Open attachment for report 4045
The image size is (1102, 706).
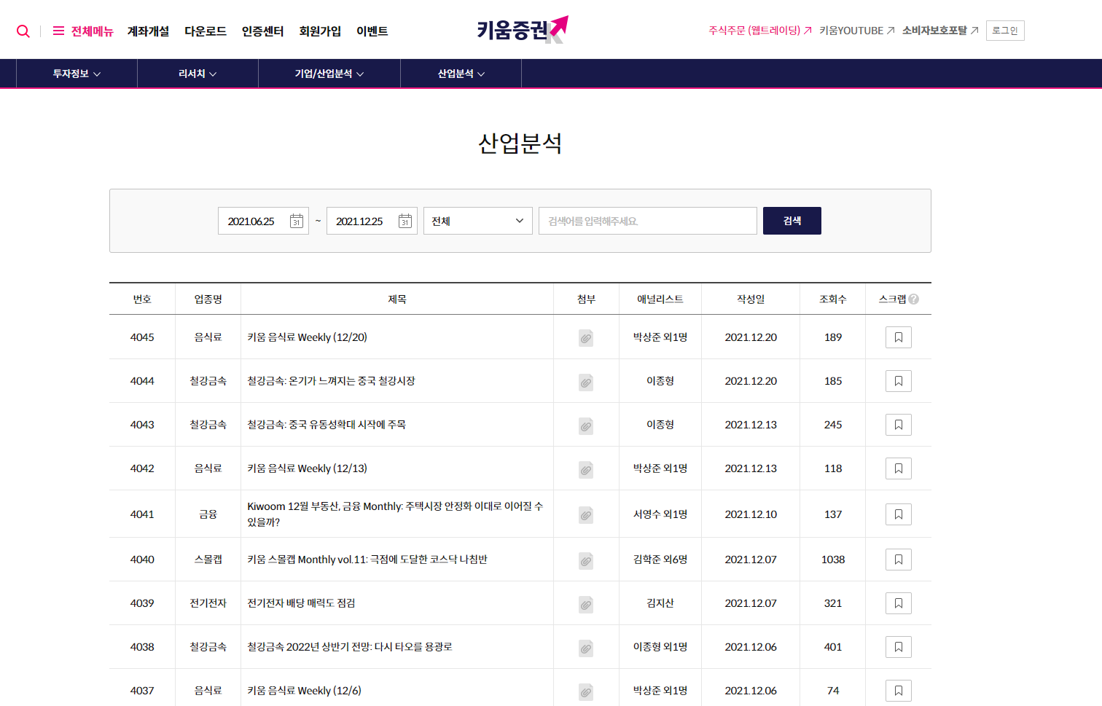tap(586, 338)
